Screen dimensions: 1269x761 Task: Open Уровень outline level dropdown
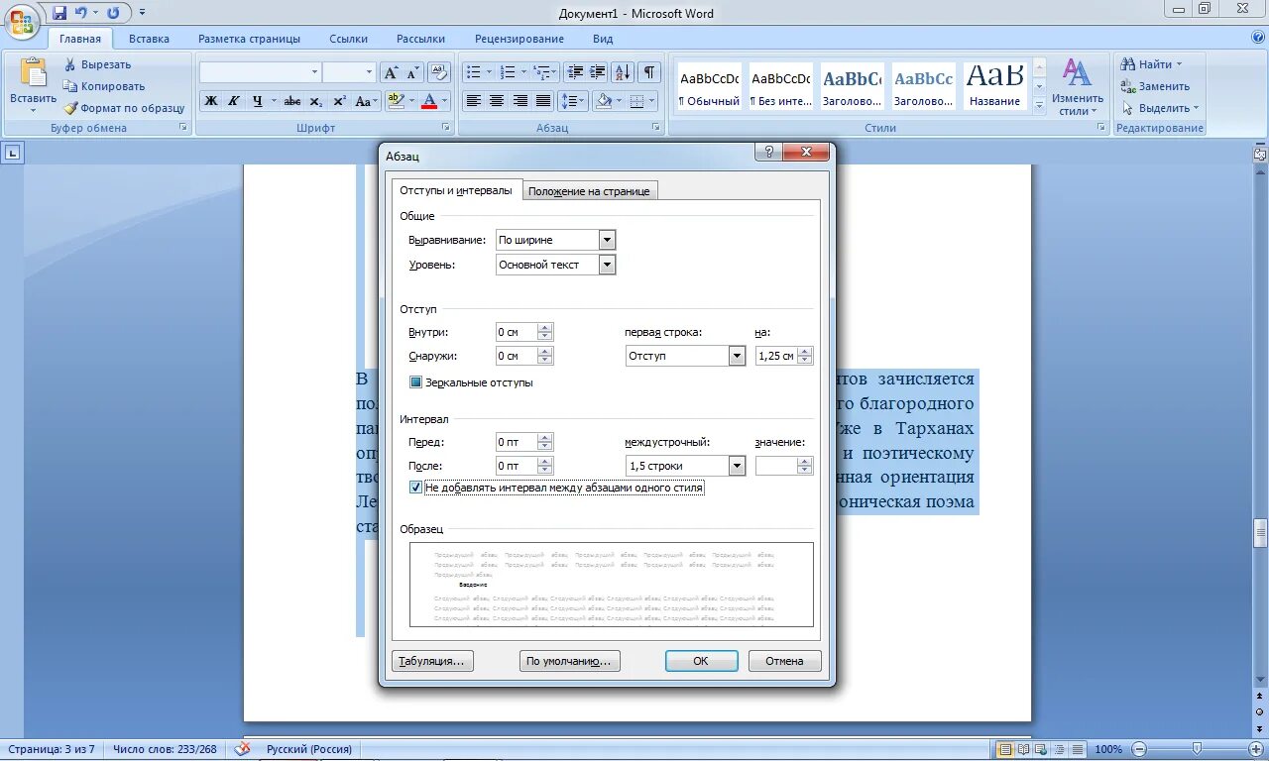click(x=608, y=265)
